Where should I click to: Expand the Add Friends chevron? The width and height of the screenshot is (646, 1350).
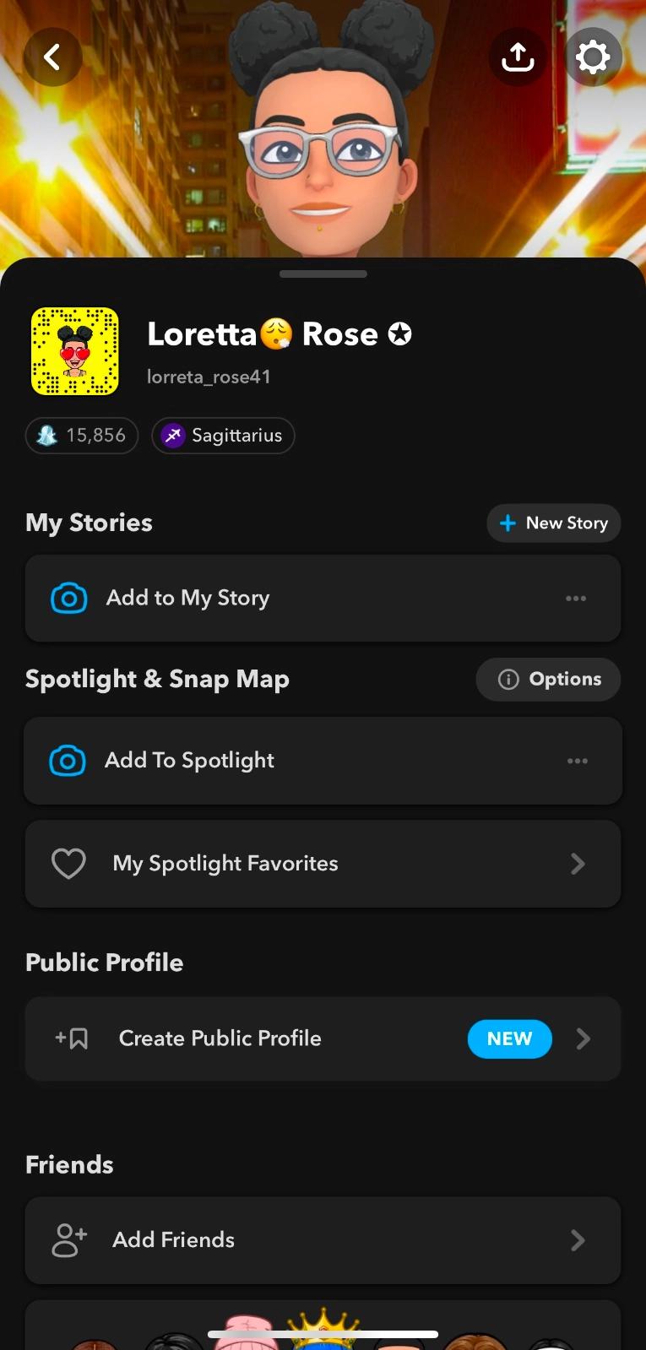pyautogui.click(x=578, y=1240)
